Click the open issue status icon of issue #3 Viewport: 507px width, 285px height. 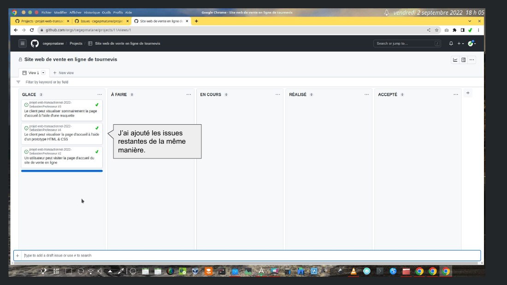tap(26, 105)
